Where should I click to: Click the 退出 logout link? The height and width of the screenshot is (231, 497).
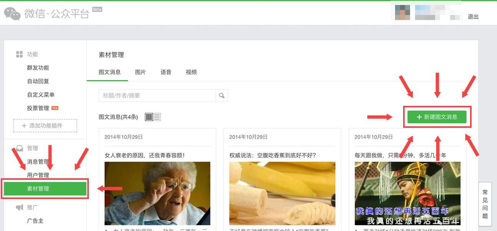473,17
